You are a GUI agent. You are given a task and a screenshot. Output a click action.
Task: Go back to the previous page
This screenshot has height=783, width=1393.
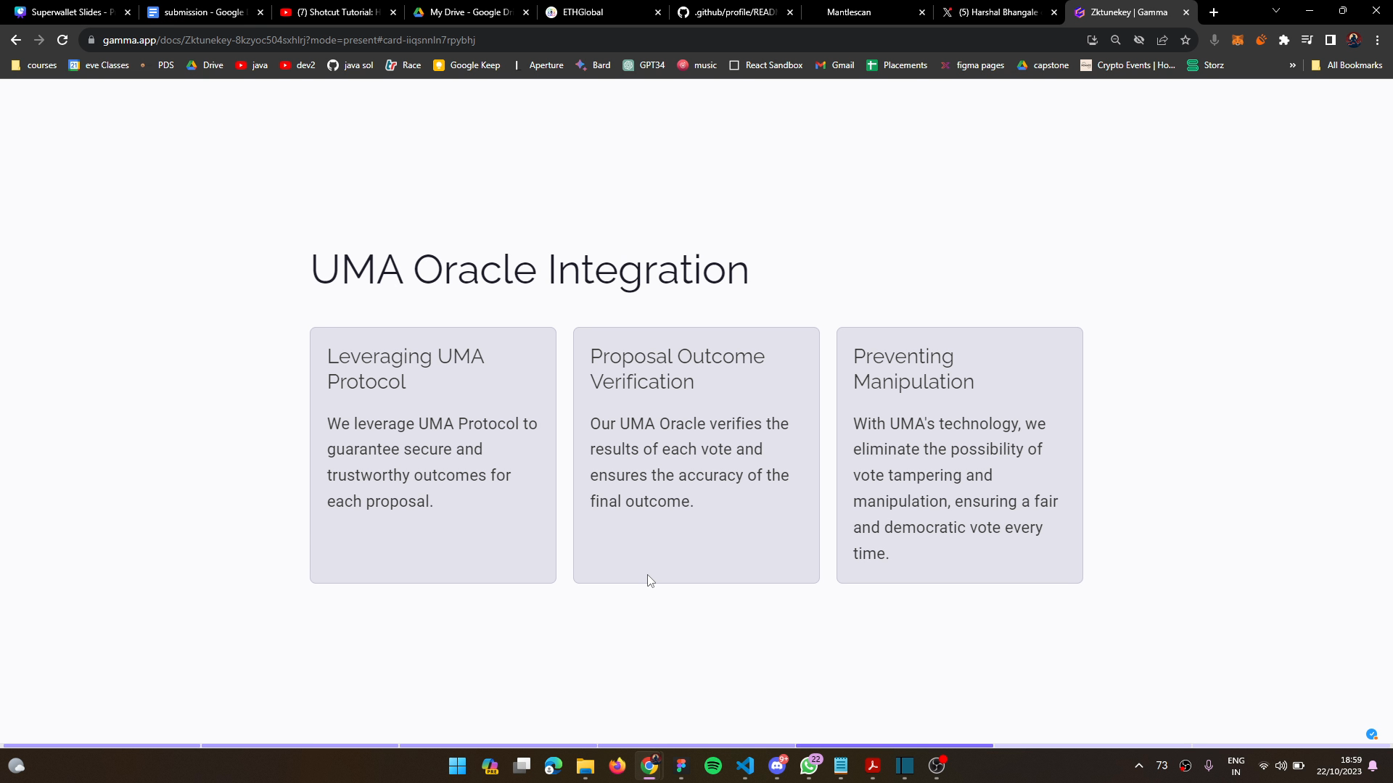[16, 40]
